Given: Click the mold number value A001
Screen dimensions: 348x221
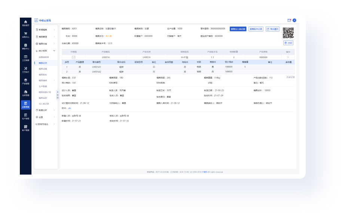Looking at the screenshot, I should click(x=74, y=28).
